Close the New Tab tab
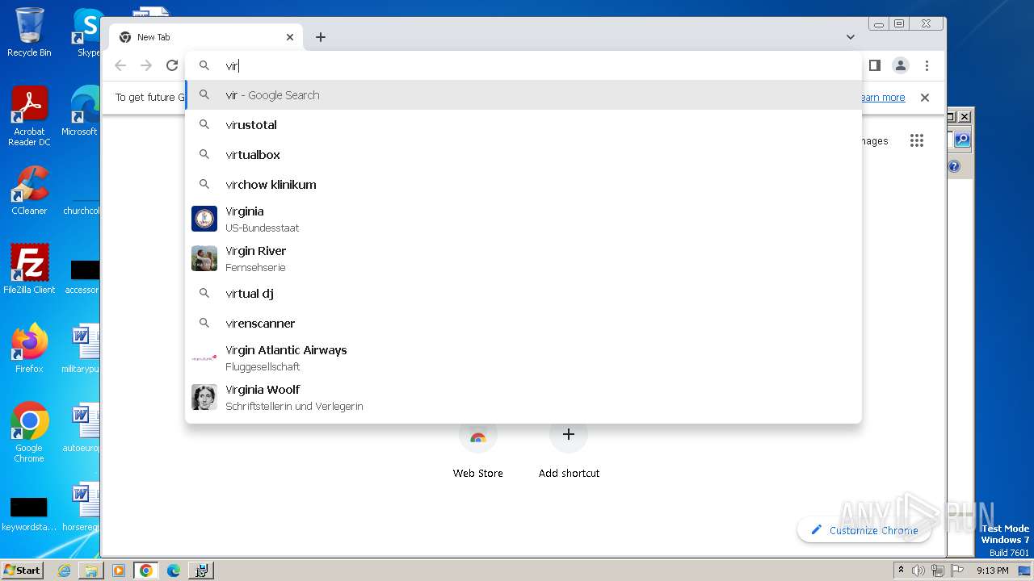The width and height of the screenshot is (1034, 581). [x=290, y=37]
